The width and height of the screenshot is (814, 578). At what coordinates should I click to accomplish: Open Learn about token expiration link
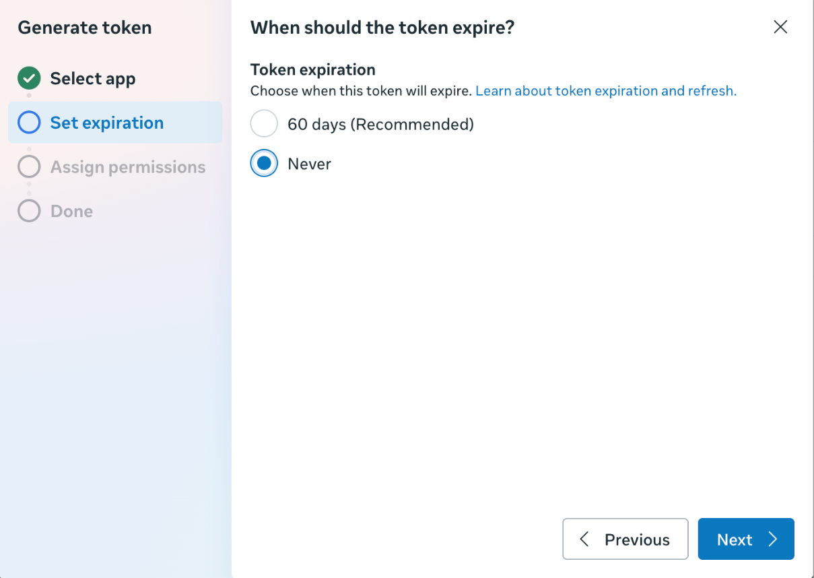click(x=606, y=91)
